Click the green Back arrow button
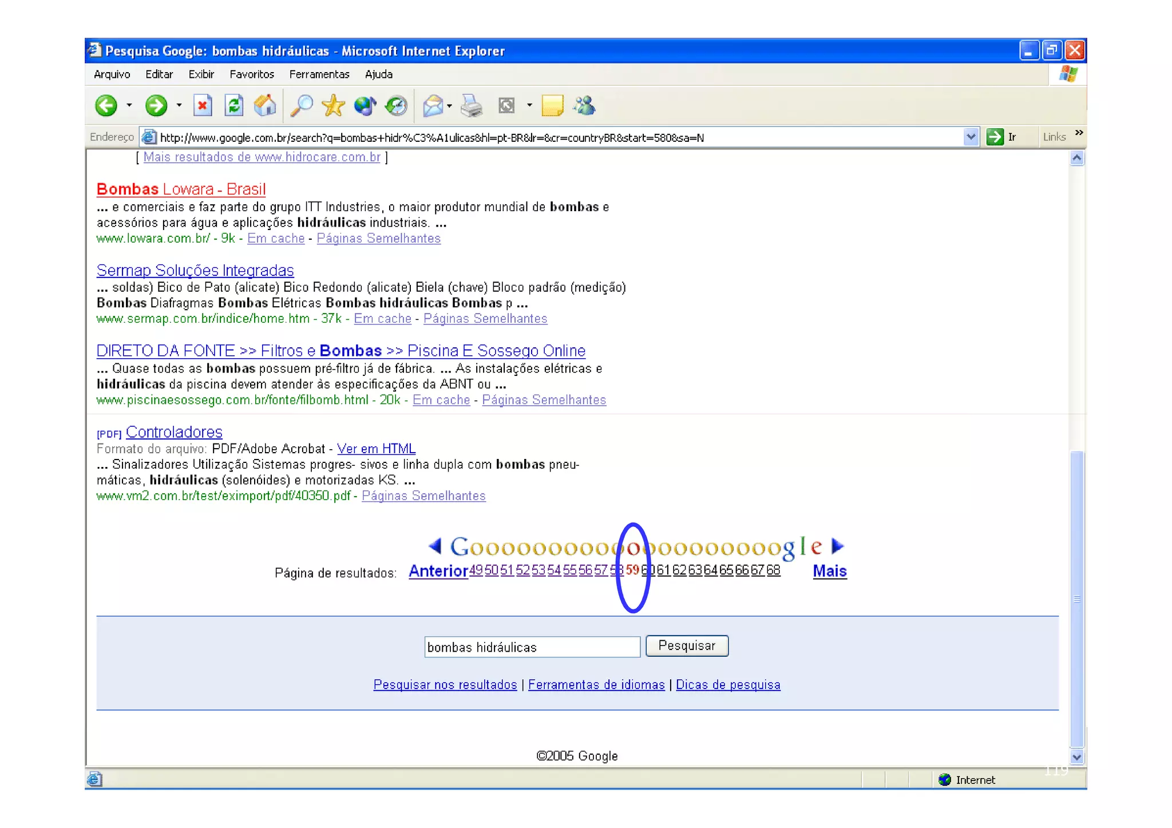The image size is (1172, 828). [106, 106]
